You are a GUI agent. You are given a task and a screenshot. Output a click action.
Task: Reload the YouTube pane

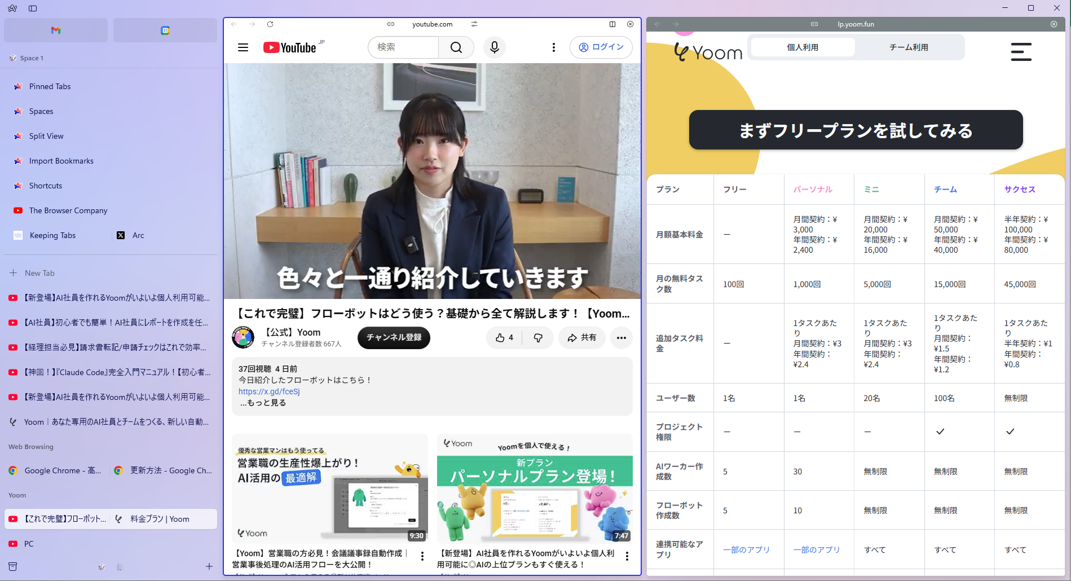click(x=270, y=24)
